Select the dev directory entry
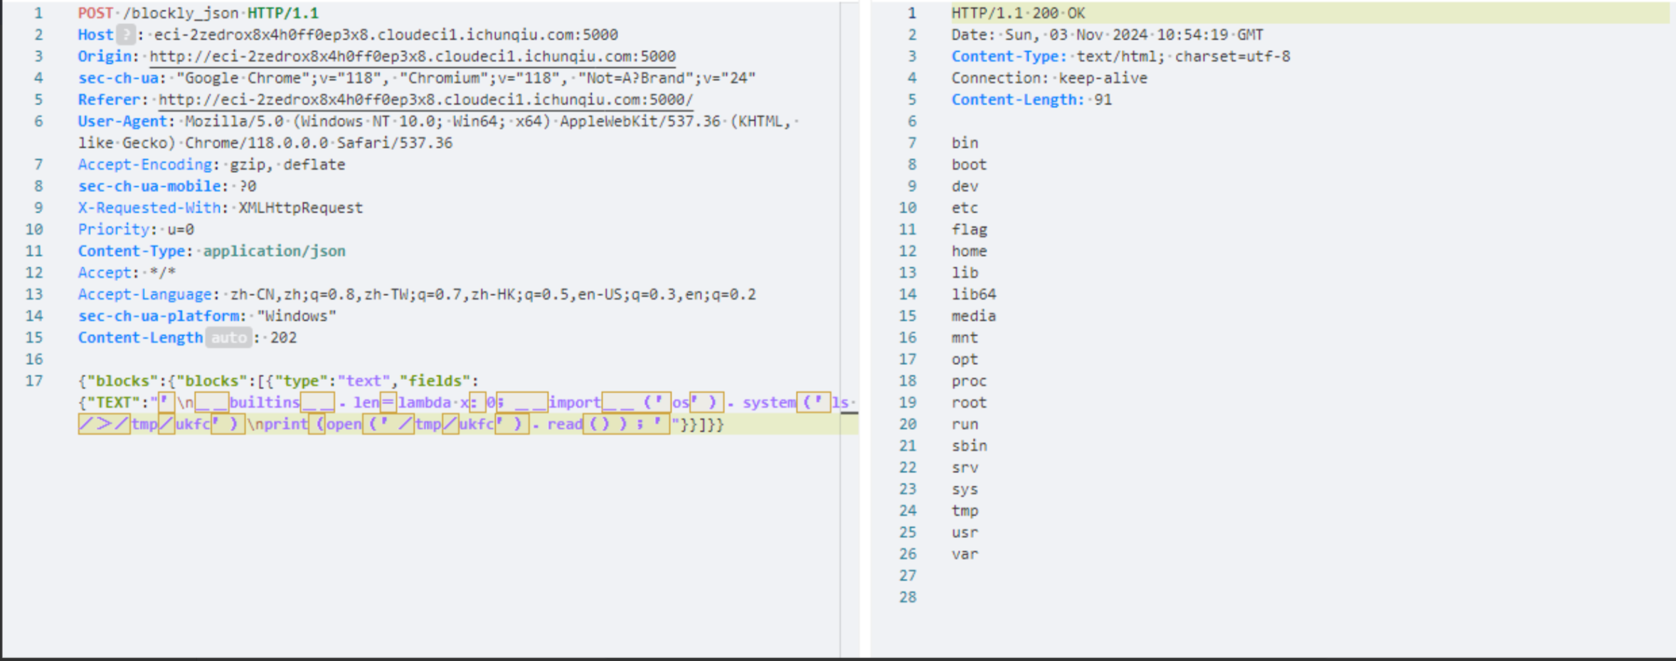The height and width of the screenshot is (661, 1676). click(965, 186)
